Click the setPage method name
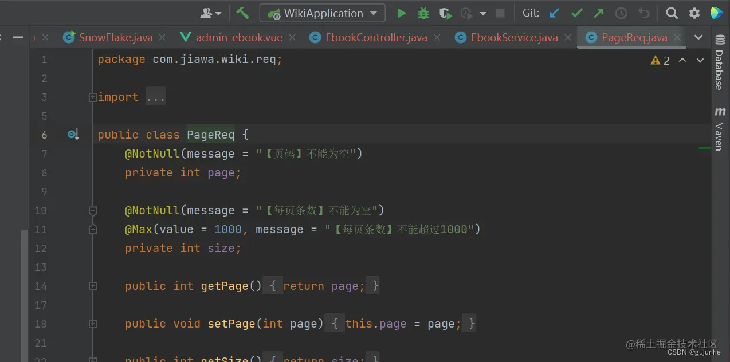 231,324
